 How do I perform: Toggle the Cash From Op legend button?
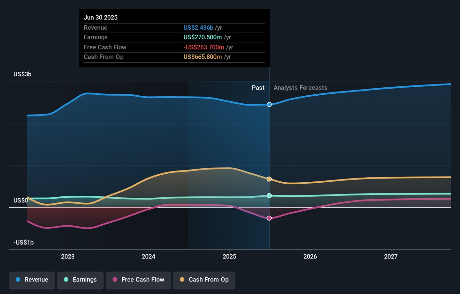point(204,280)
